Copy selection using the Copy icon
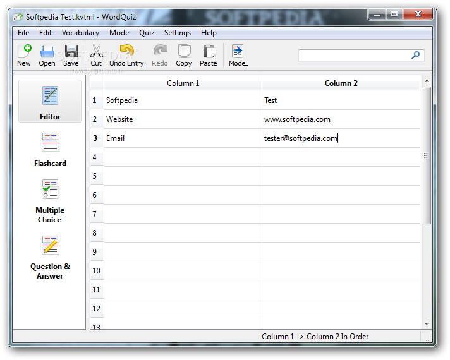Screen dimensions: 450x360 [184, 56]
